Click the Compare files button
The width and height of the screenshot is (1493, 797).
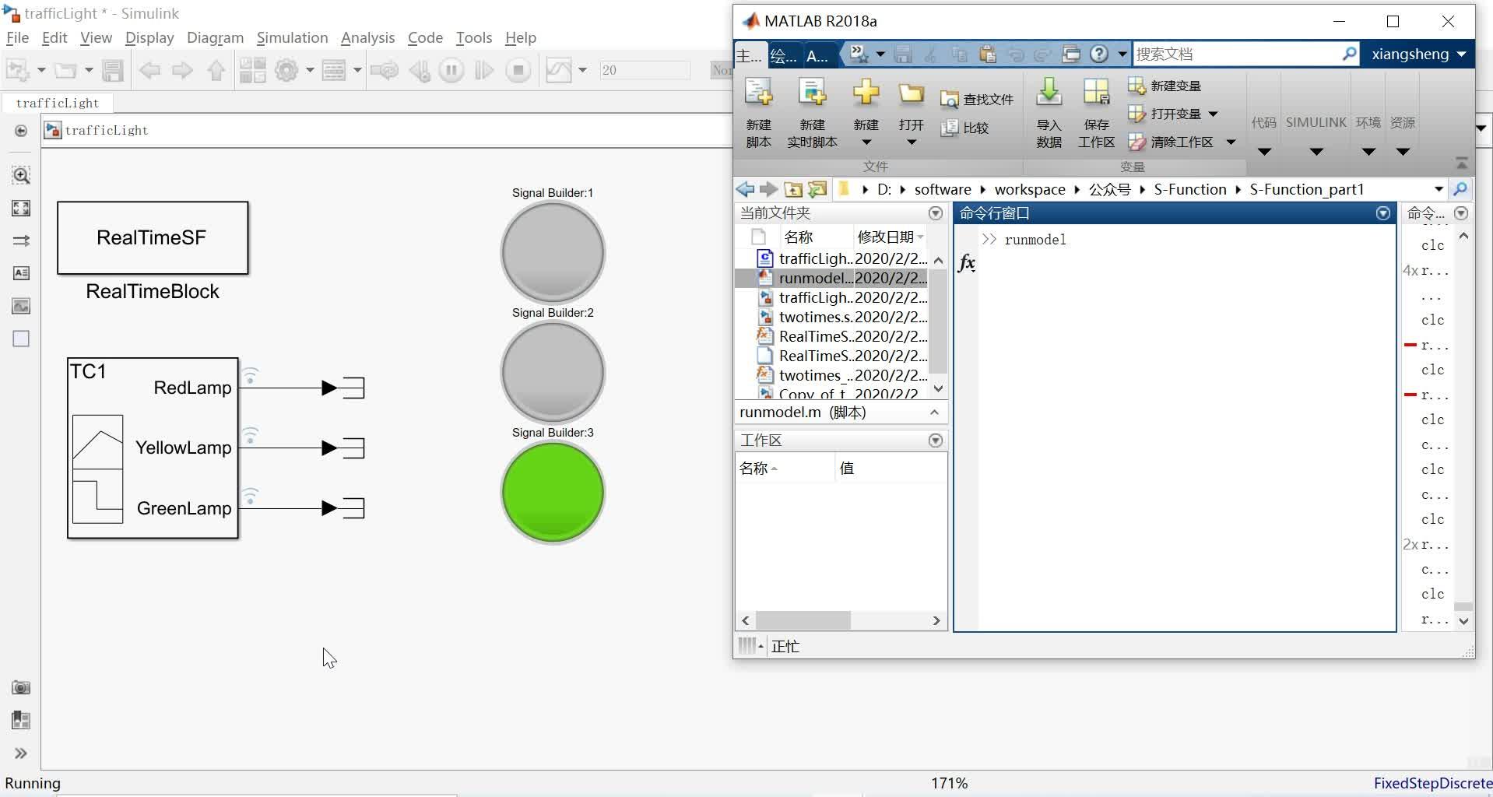point(964,128)
